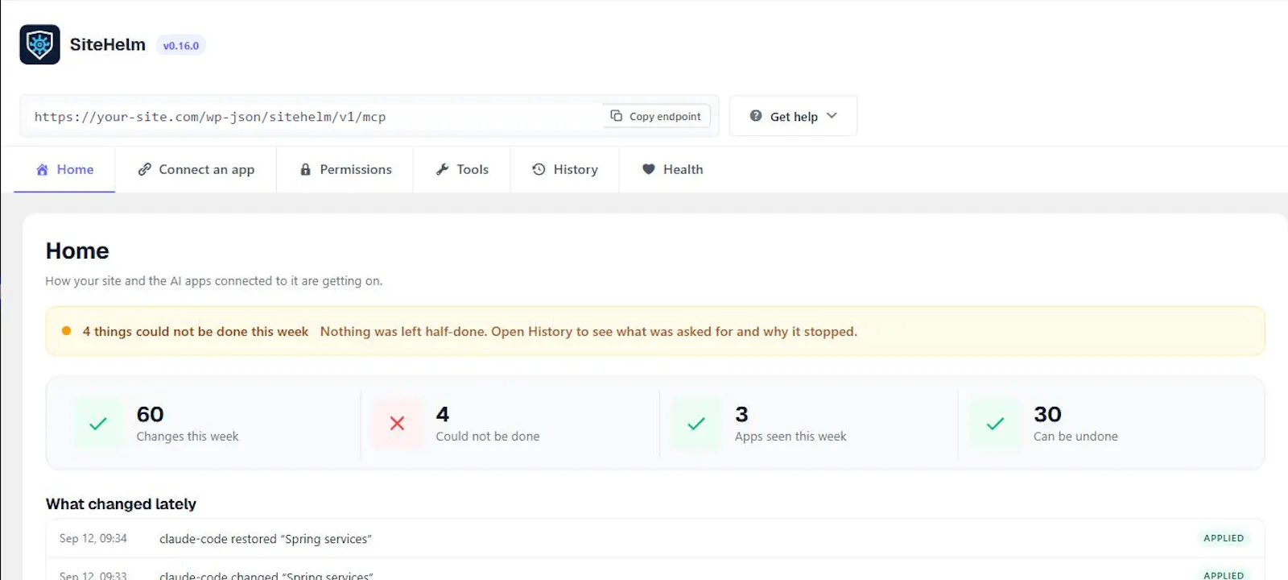This screenshot has height=580, width=1288.
Task: Click the "Can be undone" label
Action: coord(1075,437)
